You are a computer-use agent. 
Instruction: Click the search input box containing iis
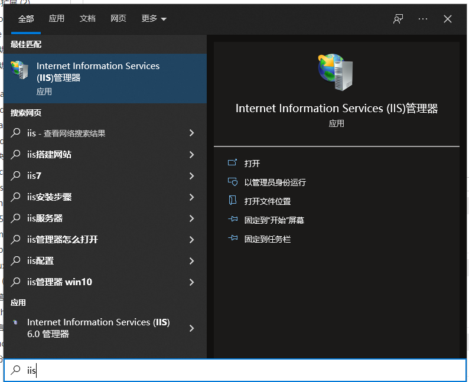coord(235,370)
